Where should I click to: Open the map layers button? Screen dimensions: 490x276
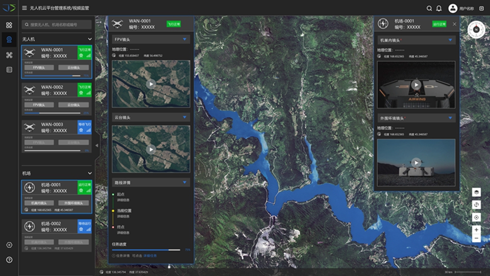tap(476, 192)
